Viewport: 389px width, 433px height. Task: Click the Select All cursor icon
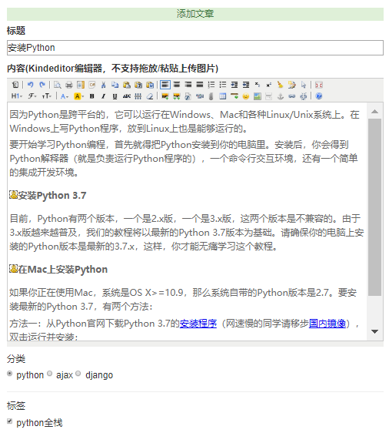[x=304, y=85]
